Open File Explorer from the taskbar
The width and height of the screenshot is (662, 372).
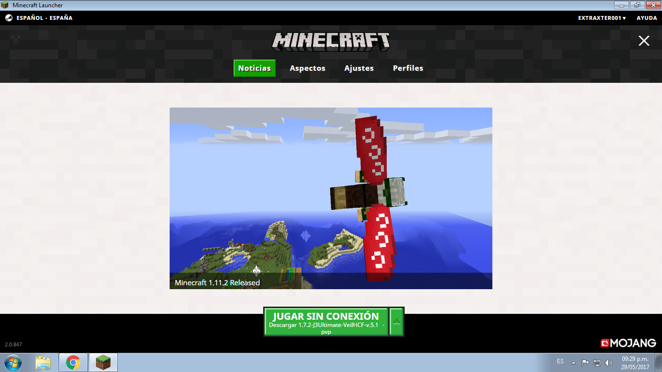pos(43,362)
